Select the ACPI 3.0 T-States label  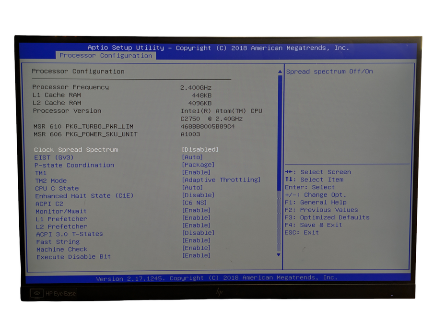tap(70, 234)
